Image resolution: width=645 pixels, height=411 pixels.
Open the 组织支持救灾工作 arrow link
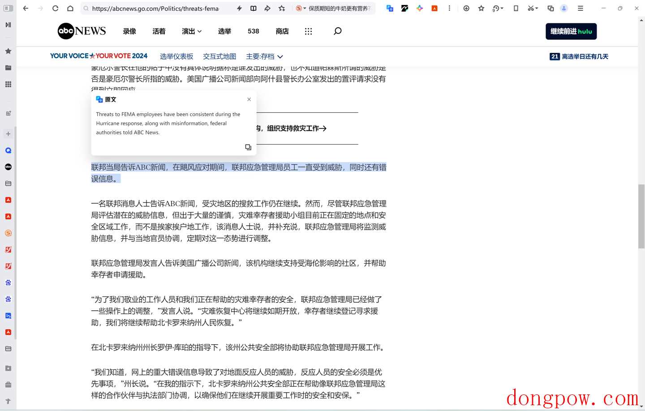click(297, 128)
